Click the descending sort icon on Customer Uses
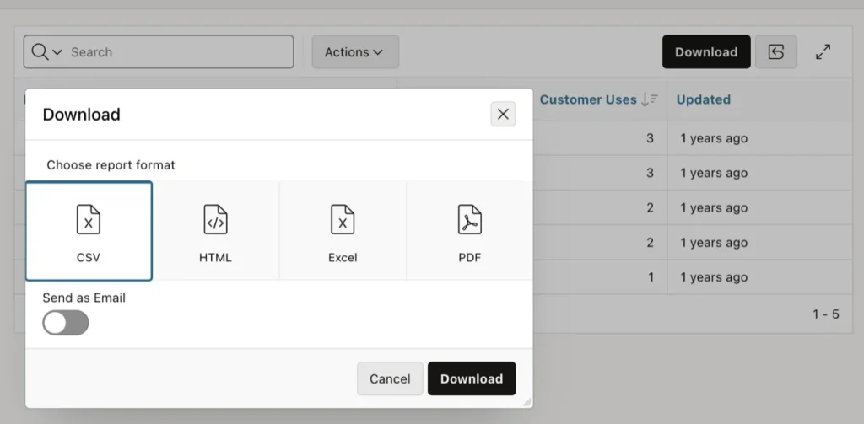 [x=651, y=99]
